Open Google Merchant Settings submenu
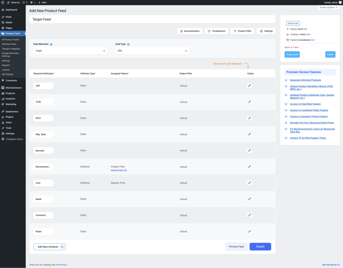The image size is (343, 268). coord(10,55)
